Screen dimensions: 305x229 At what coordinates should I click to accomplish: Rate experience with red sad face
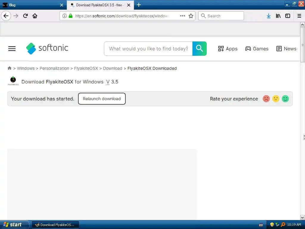tap(266, 99)
